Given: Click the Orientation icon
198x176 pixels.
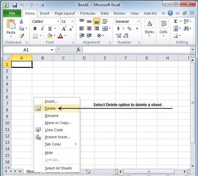Looking at the screenshot, I should click(x=99, y=36).
